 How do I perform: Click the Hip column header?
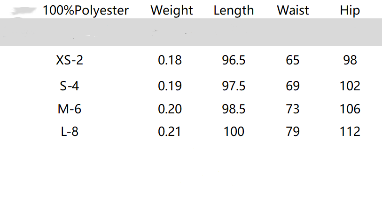pos(350,10)
